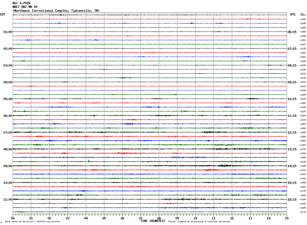Viewport: 307px width, 225px height.
Task: Click the 13:15 UTC time label
Action: (292, 149)
